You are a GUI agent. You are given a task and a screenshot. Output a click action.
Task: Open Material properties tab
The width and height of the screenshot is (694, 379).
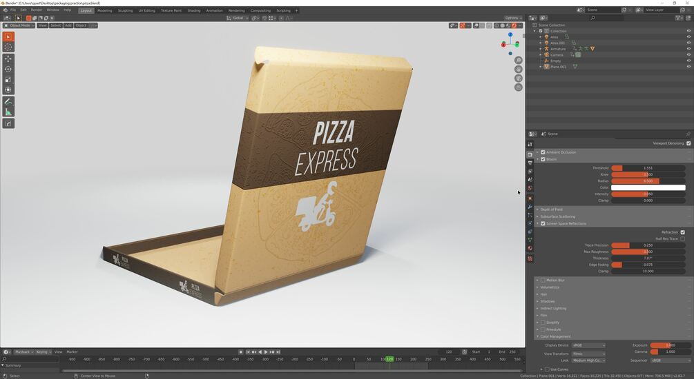[x=530, y=248]
